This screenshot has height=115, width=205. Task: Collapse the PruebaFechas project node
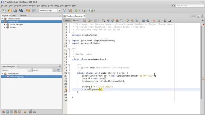point(2,21)
